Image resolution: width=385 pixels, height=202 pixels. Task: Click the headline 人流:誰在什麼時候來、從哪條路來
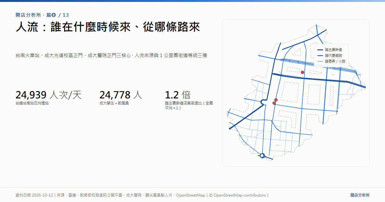tap(108, 27)
